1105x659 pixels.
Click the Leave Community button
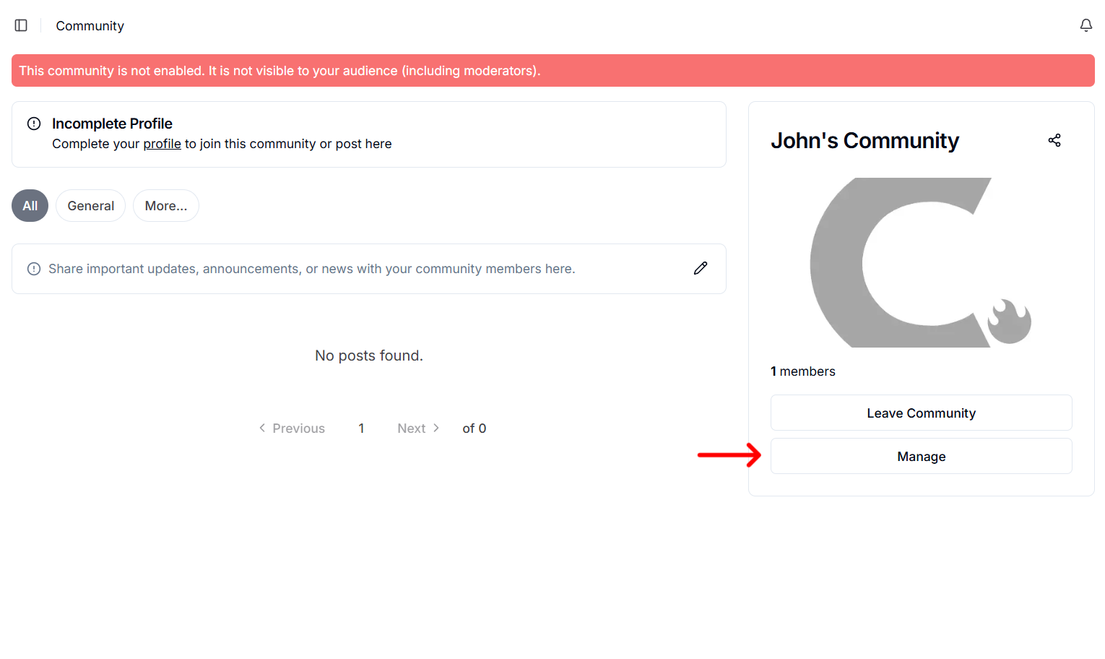click(x=921, y=413)
